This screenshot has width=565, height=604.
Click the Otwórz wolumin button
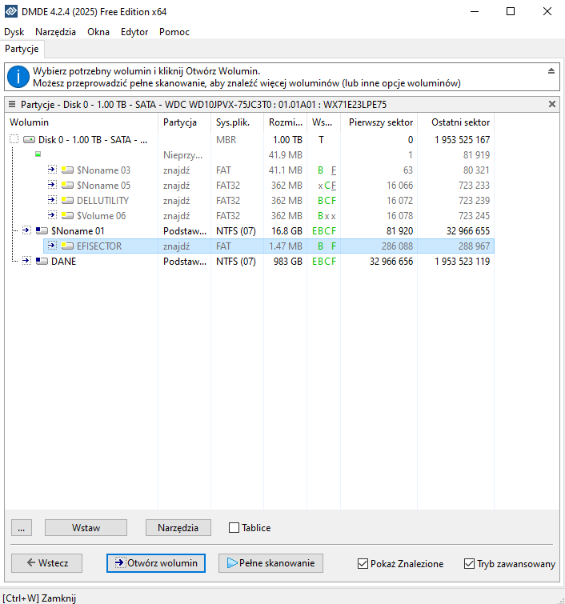click(156, 563)
